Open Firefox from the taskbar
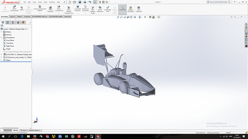This screenshot has height=139, width=248. click(x=35, y=136)
